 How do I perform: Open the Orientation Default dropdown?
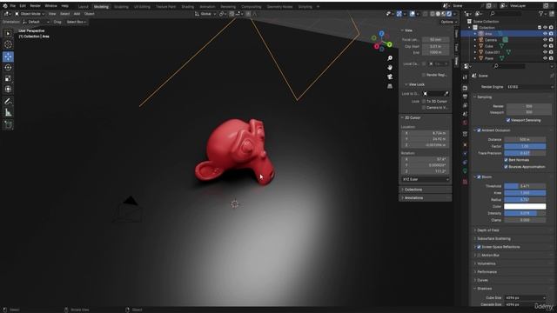[x=36, y=22]
